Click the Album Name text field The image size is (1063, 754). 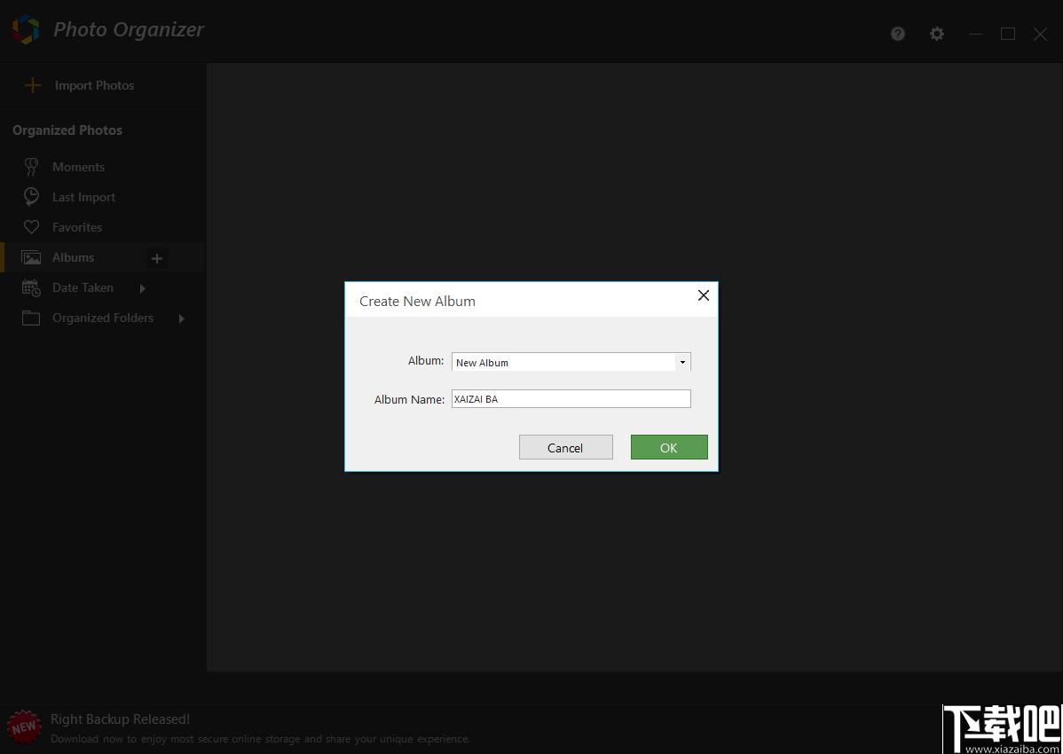(x=571, y=399)
